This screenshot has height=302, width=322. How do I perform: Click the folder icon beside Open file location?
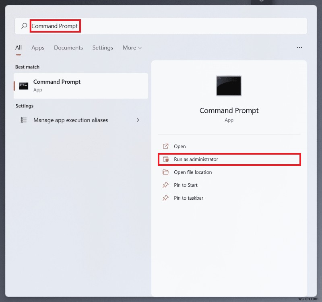[166, 172]
